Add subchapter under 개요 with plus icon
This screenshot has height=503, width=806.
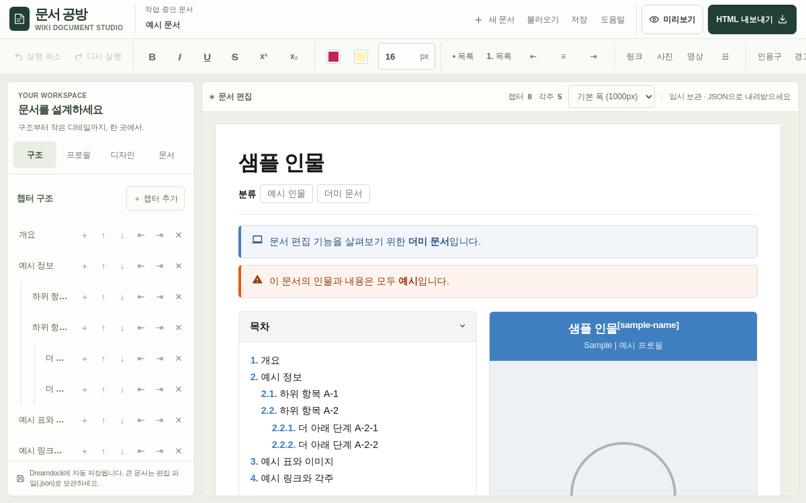coord(85,235)
